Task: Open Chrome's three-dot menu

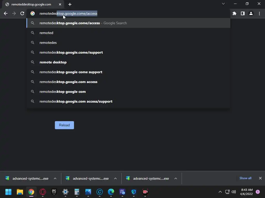Action: click(259, 13)
